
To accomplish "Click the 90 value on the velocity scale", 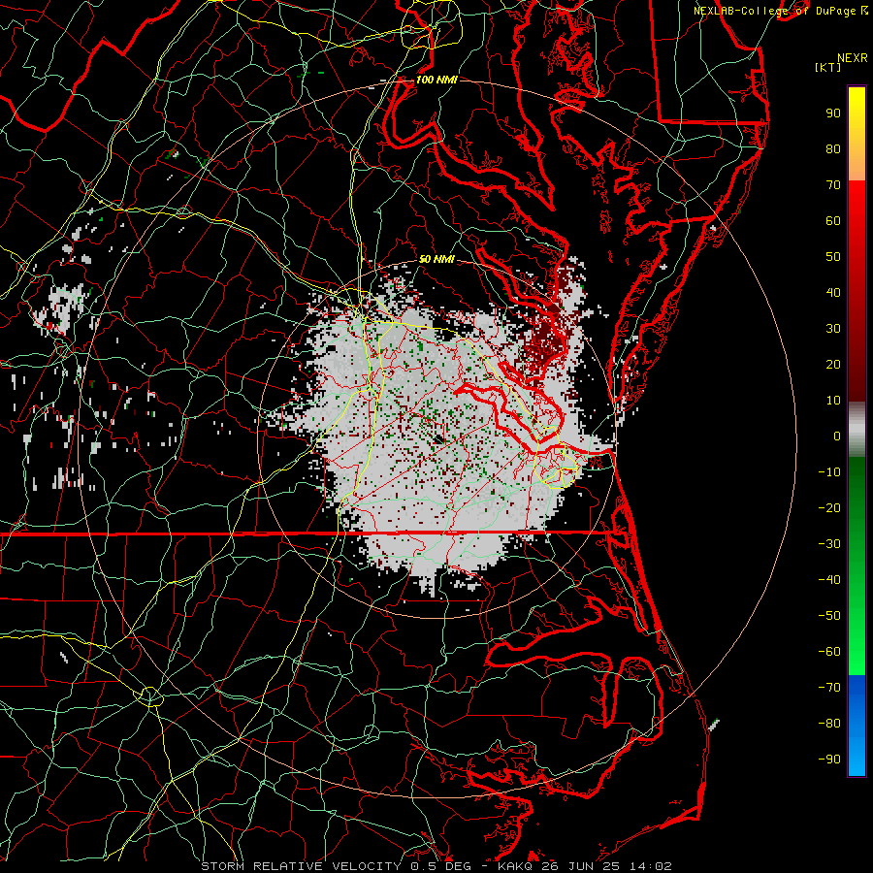I will click(833, 113).
